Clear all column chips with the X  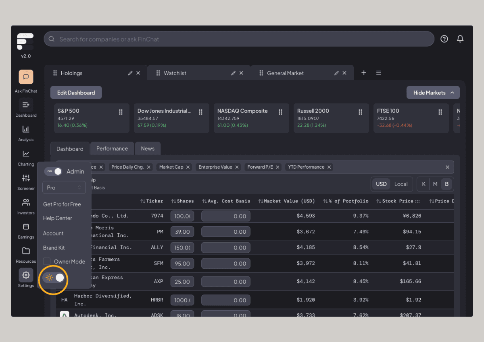click(x=447, y=167)
